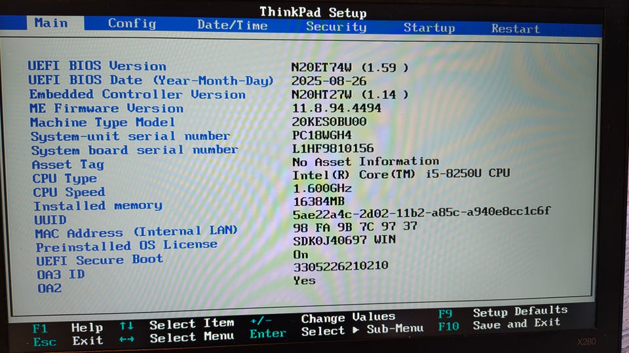Click the UEFI Secure Boot label
Viewport: 629px width, 353px height.
pyautogui.click(x=100, y=260)
